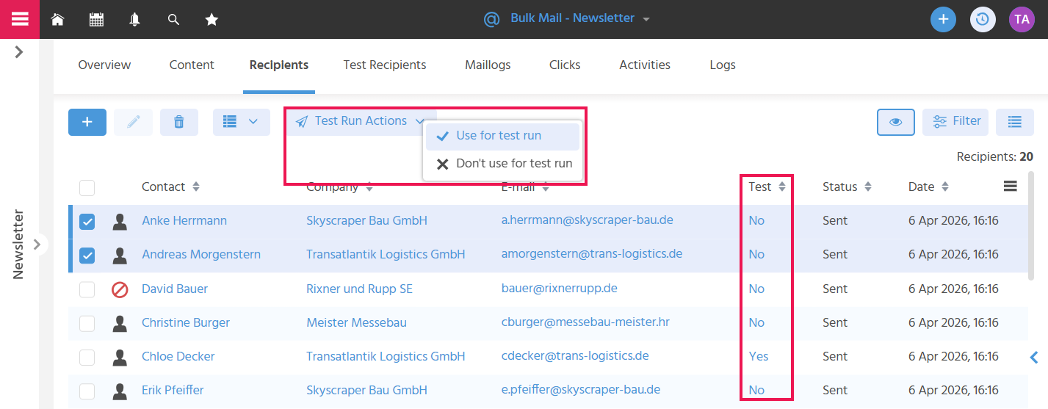Click the pencil edit button
Screen dimensions: 1048x409
point(133,122)
